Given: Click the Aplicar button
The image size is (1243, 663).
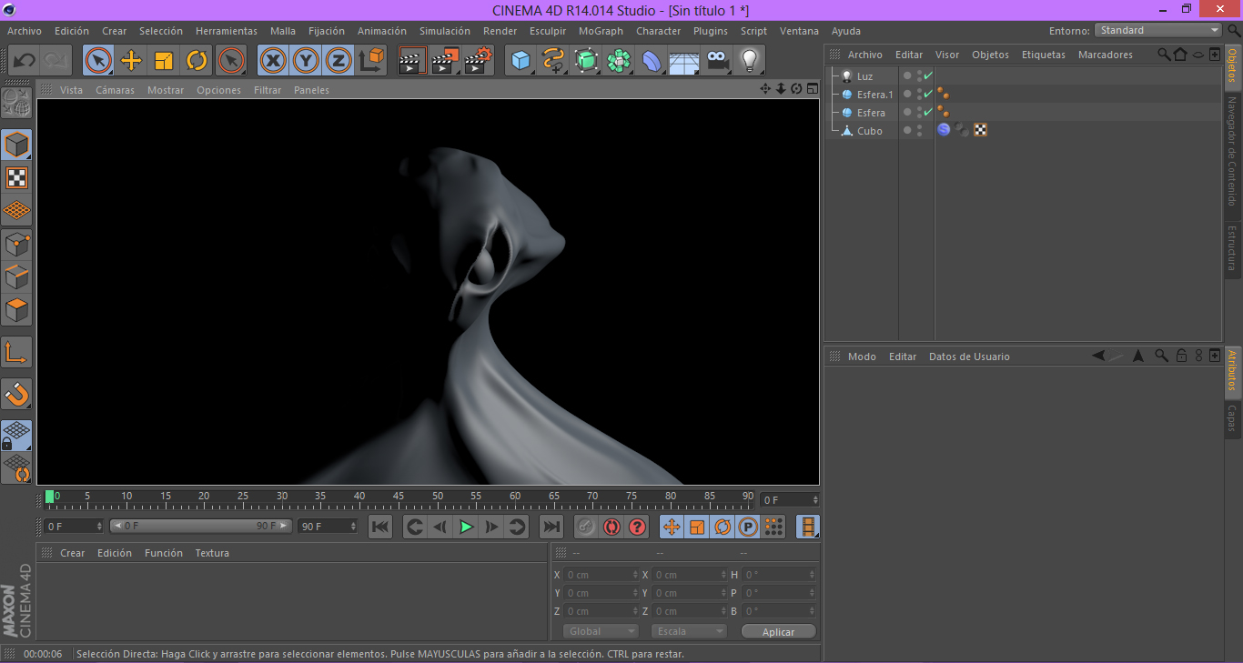Looking at the screenshot, I should pyautogui.click(x=778, y=631).
